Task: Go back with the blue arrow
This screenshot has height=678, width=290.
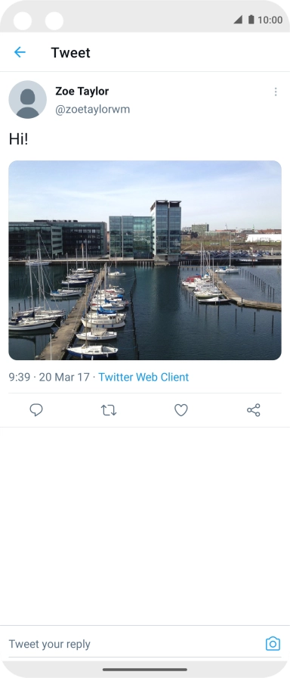Action: tap(20, 52)
